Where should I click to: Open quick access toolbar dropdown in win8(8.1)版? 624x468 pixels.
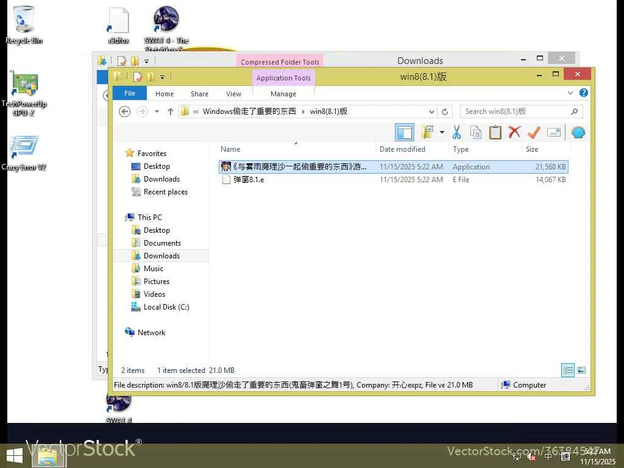pos(162,77)
